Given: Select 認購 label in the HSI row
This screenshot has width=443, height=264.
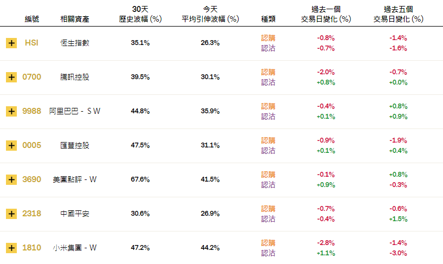Looking at the screenshot, I should (x=268, y=38).
